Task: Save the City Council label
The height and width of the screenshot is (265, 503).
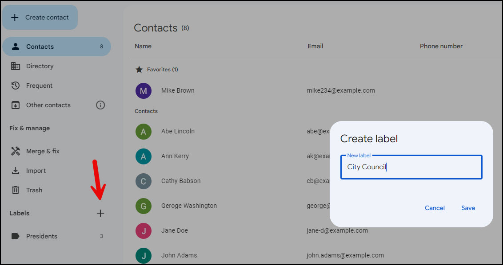Action: [x=468, y=207]
